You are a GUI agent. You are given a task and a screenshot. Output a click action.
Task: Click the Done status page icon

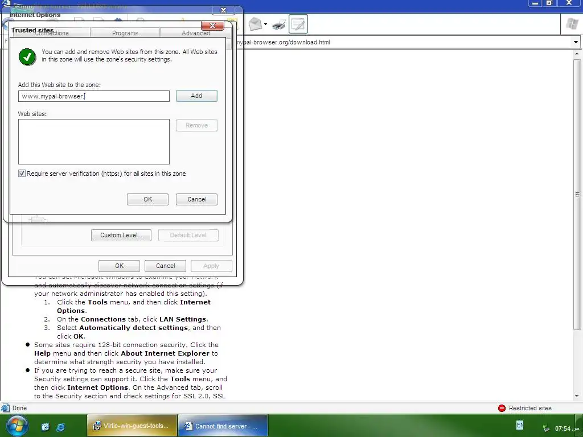[6, 408]
